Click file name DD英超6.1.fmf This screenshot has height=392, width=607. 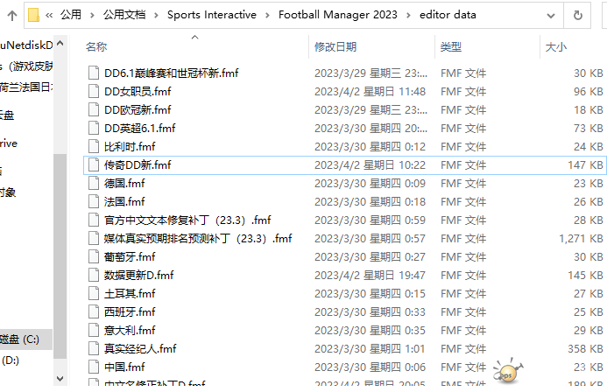click(x=140, y=128)
